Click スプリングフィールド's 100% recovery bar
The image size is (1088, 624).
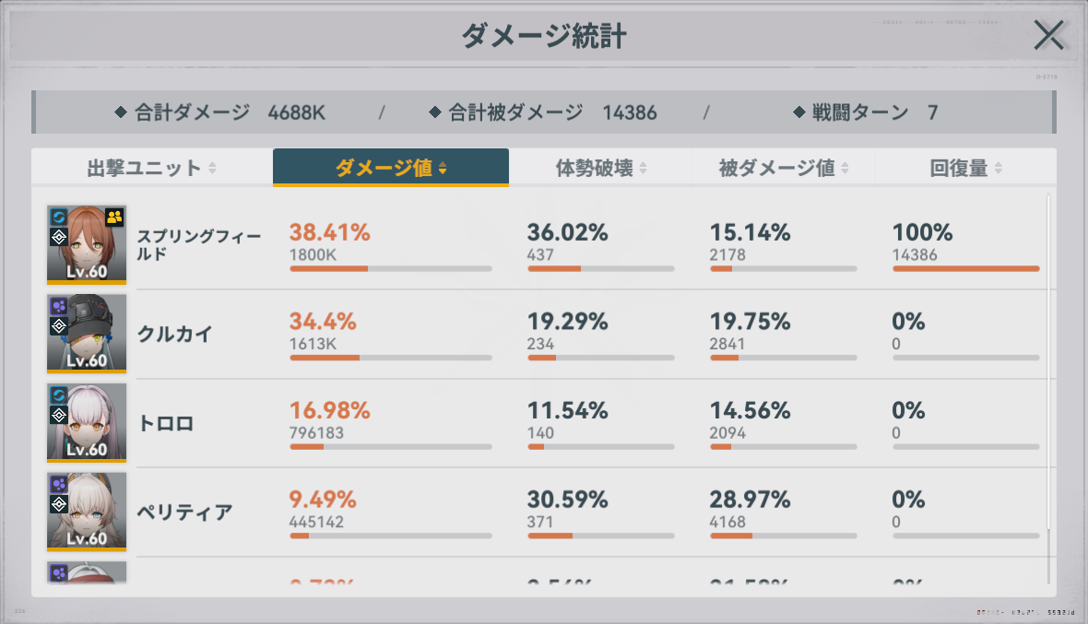(965, 268)
